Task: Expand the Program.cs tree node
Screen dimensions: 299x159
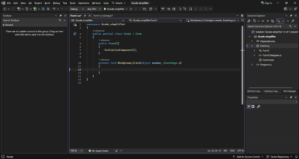Action: click(x=252, y=65)
